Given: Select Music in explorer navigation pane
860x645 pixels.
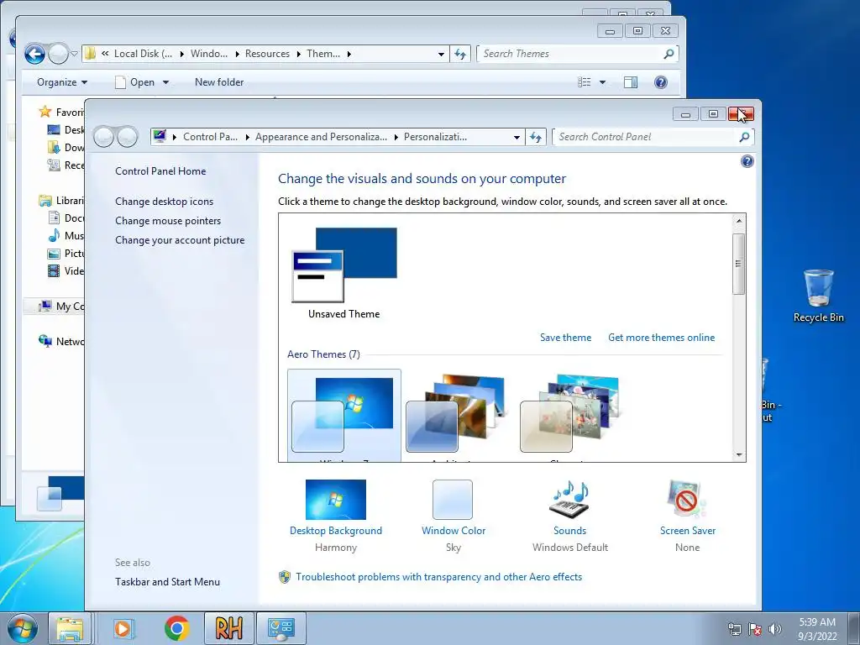Looking at the screenshot, I should coord(66,236).
